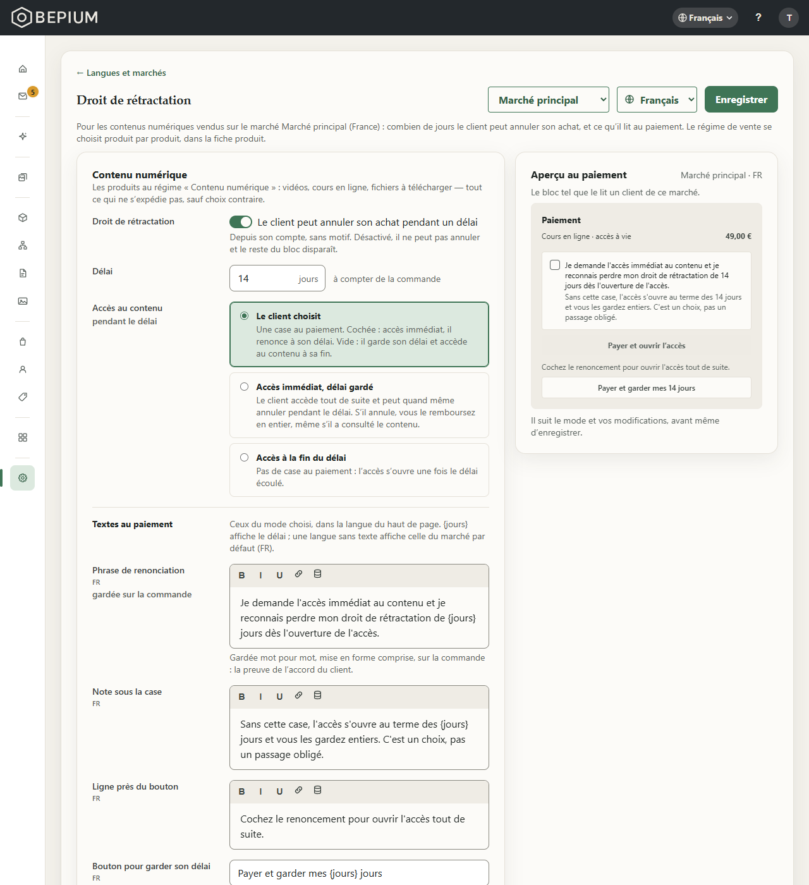The width and height of the screenshot is (809, 885).
Task: Go back to Langues et marchés
Action: coord(121,73)
